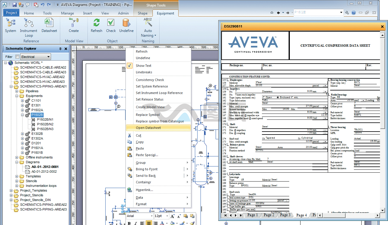Click the fill color bucket in mini toolbar

[172, 223]
